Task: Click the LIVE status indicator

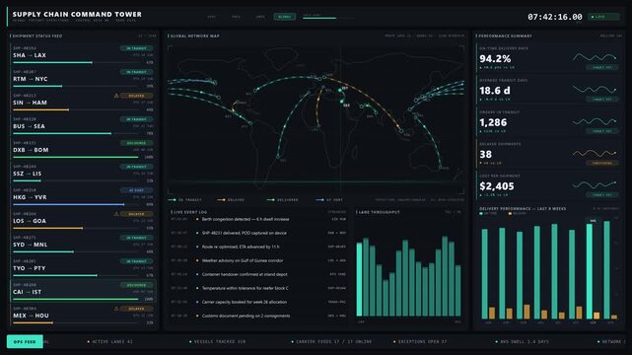Action: (603, 17)
